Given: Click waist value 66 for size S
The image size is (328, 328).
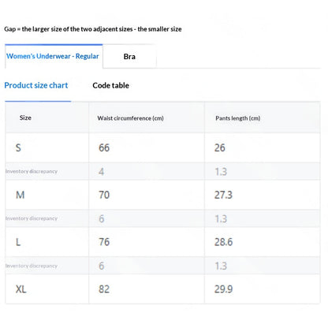Looking at the screenshot, I should pyautogui.click(x=104, y=147).
